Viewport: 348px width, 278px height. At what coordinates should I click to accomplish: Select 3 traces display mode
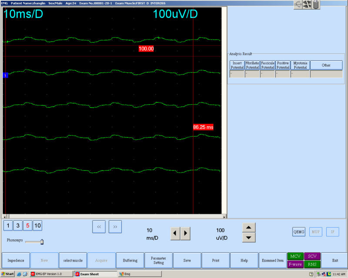click(x=18, y=226)
